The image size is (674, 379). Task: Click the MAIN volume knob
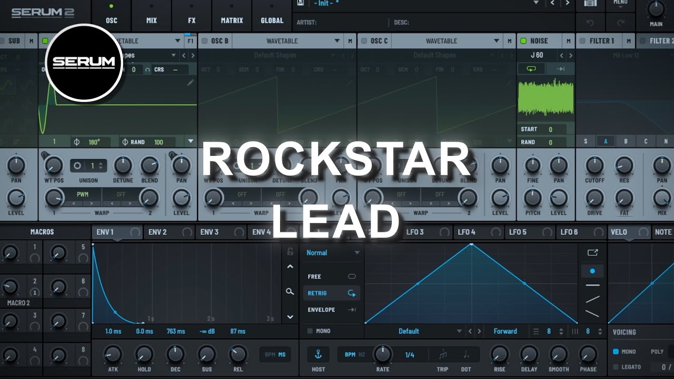(656, 9)
